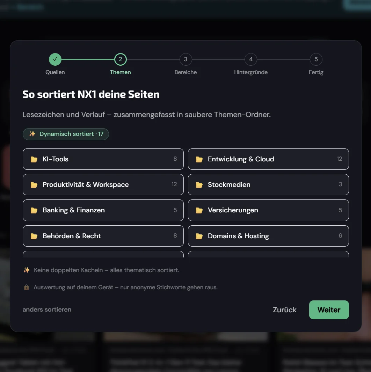Click the Banking & Finanzen folder icon
This screenshot has height=372, width=371.
tap(34, 210)
